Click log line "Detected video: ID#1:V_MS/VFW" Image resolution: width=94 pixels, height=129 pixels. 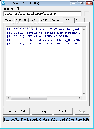44,40
